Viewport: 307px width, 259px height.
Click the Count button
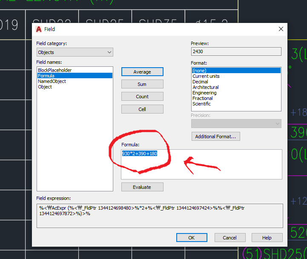pos(142,97)
